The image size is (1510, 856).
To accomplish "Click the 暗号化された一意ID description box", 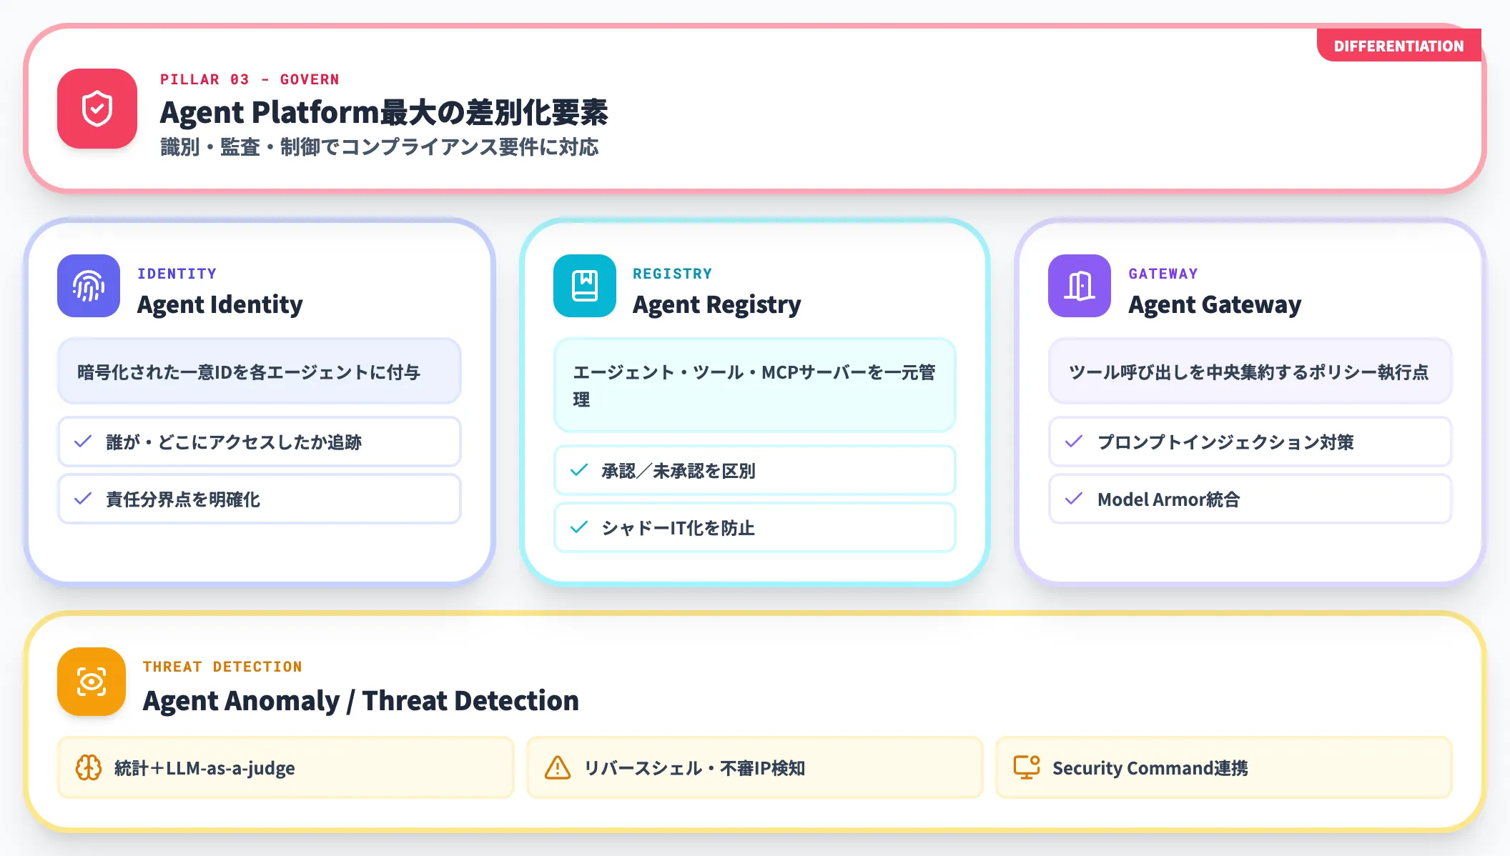I will tap(259, 372).
